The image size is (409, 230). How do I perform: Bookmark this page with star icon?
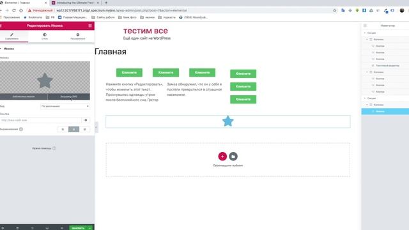pos(335,10)
